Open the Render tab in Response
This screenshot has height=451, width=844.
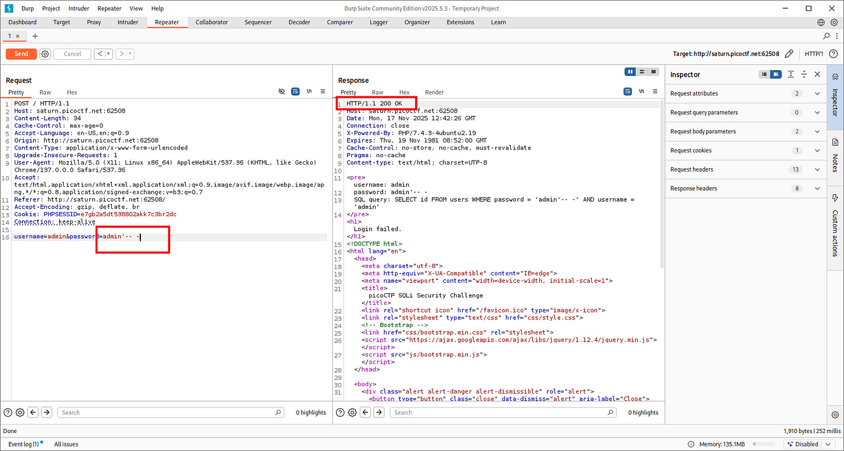[434, 92]
